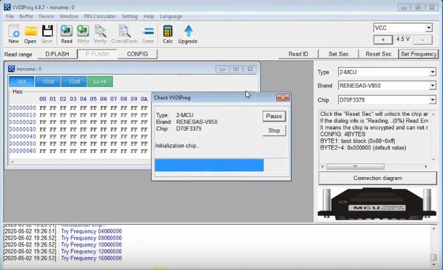
Task: Select P-FLASH read range
Action: 97,54
